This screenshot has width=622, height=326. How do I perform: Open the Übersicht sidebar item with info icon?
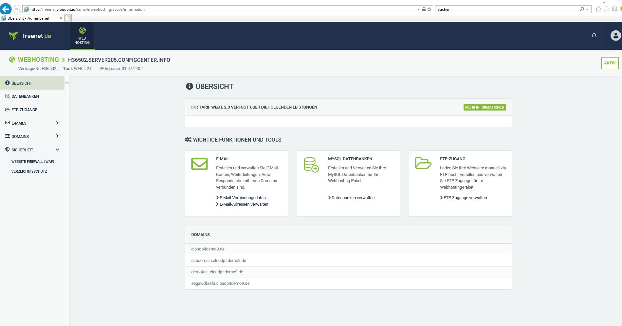(x=7, y=83)
